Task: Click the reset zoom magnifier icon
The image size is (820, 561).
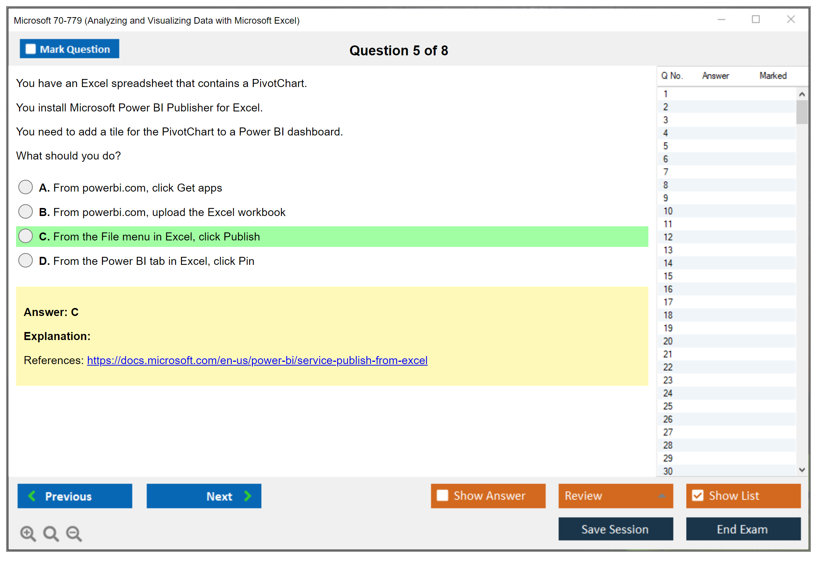Action: pos(51,533)
